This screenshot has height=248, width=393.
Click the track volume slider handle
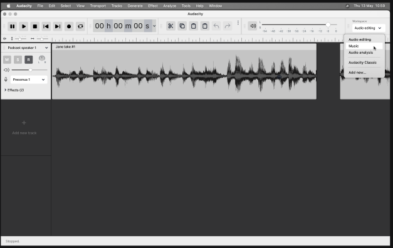pos(30,70)
